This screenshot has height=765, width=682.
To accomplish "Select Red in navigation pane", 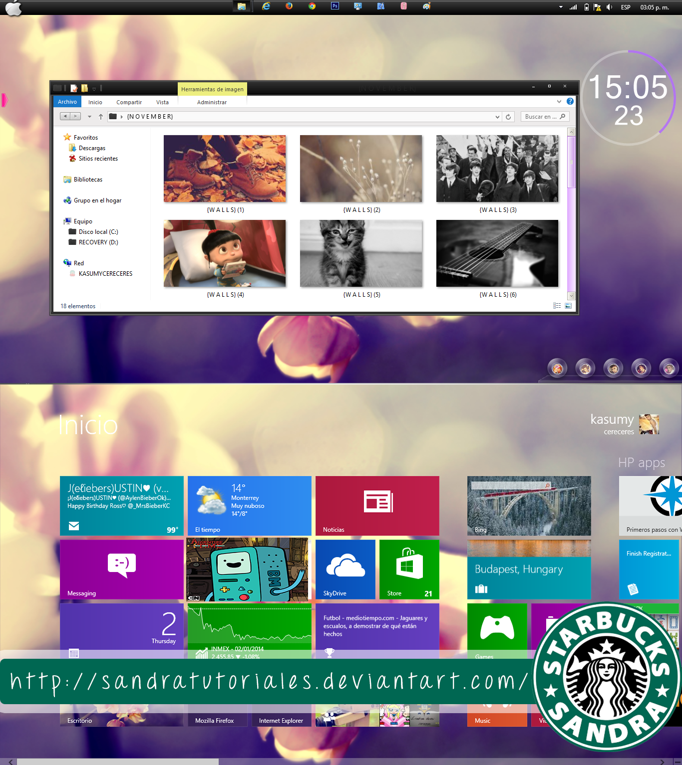I will (78, 263).
